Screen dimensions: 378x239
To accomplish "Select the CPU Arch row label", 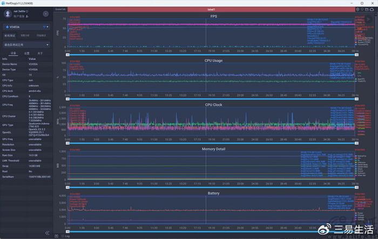I will tap(8, 91).
